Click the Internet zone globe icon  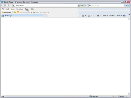91,96
